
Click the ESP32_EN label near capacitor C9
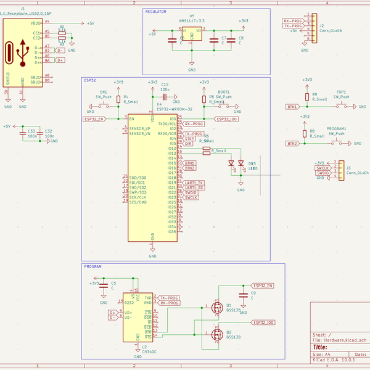pyautogui.click(x=262, y=286)
